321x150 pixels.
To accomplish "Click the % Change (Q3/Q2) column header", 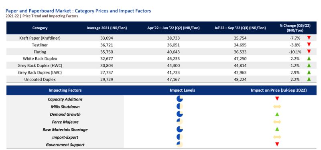I will 295,28.
